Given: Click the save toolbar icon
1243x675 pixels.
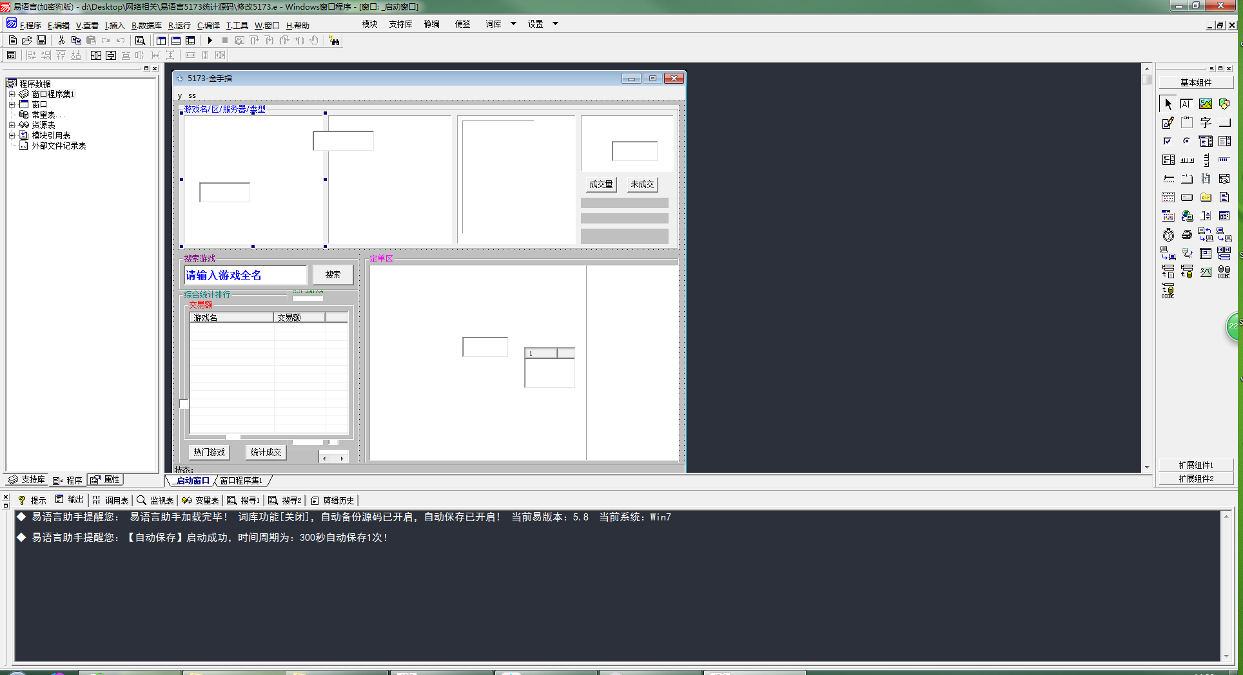Looking at the screenshot, I should (x=41, y=41).
